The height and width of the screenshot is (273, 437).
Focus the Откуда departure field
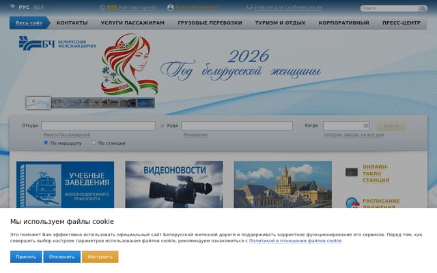click(98, 126)
